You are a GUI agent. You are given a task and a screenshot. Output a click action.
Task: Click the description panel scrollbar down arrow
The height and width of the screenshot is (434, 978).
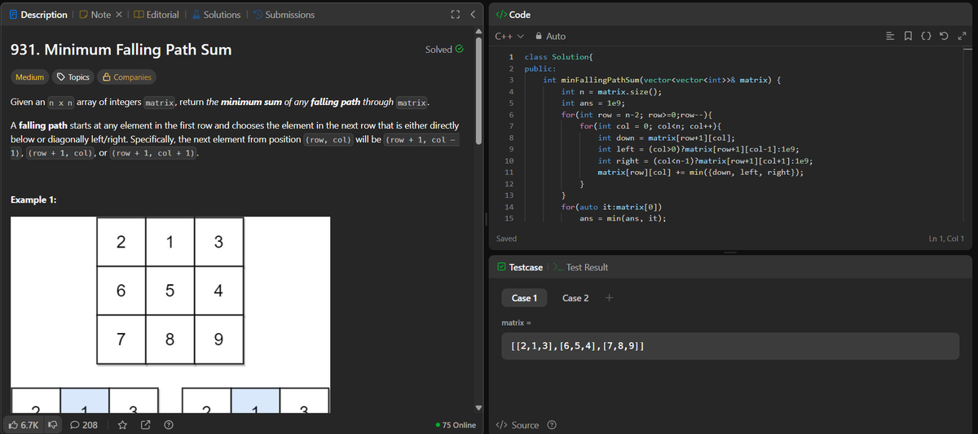click(479, 407)
